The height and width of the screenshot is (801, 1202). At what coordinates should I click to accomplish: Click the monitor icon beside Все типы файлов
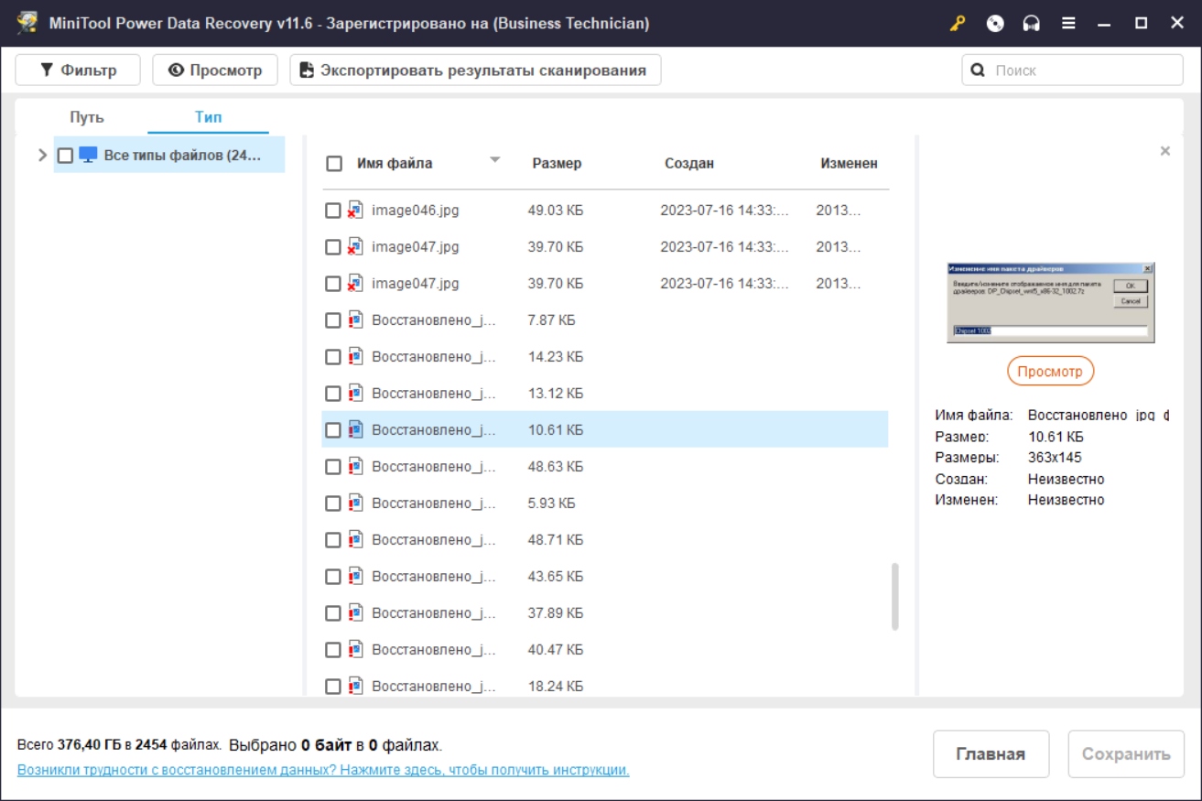pos(88,156)
